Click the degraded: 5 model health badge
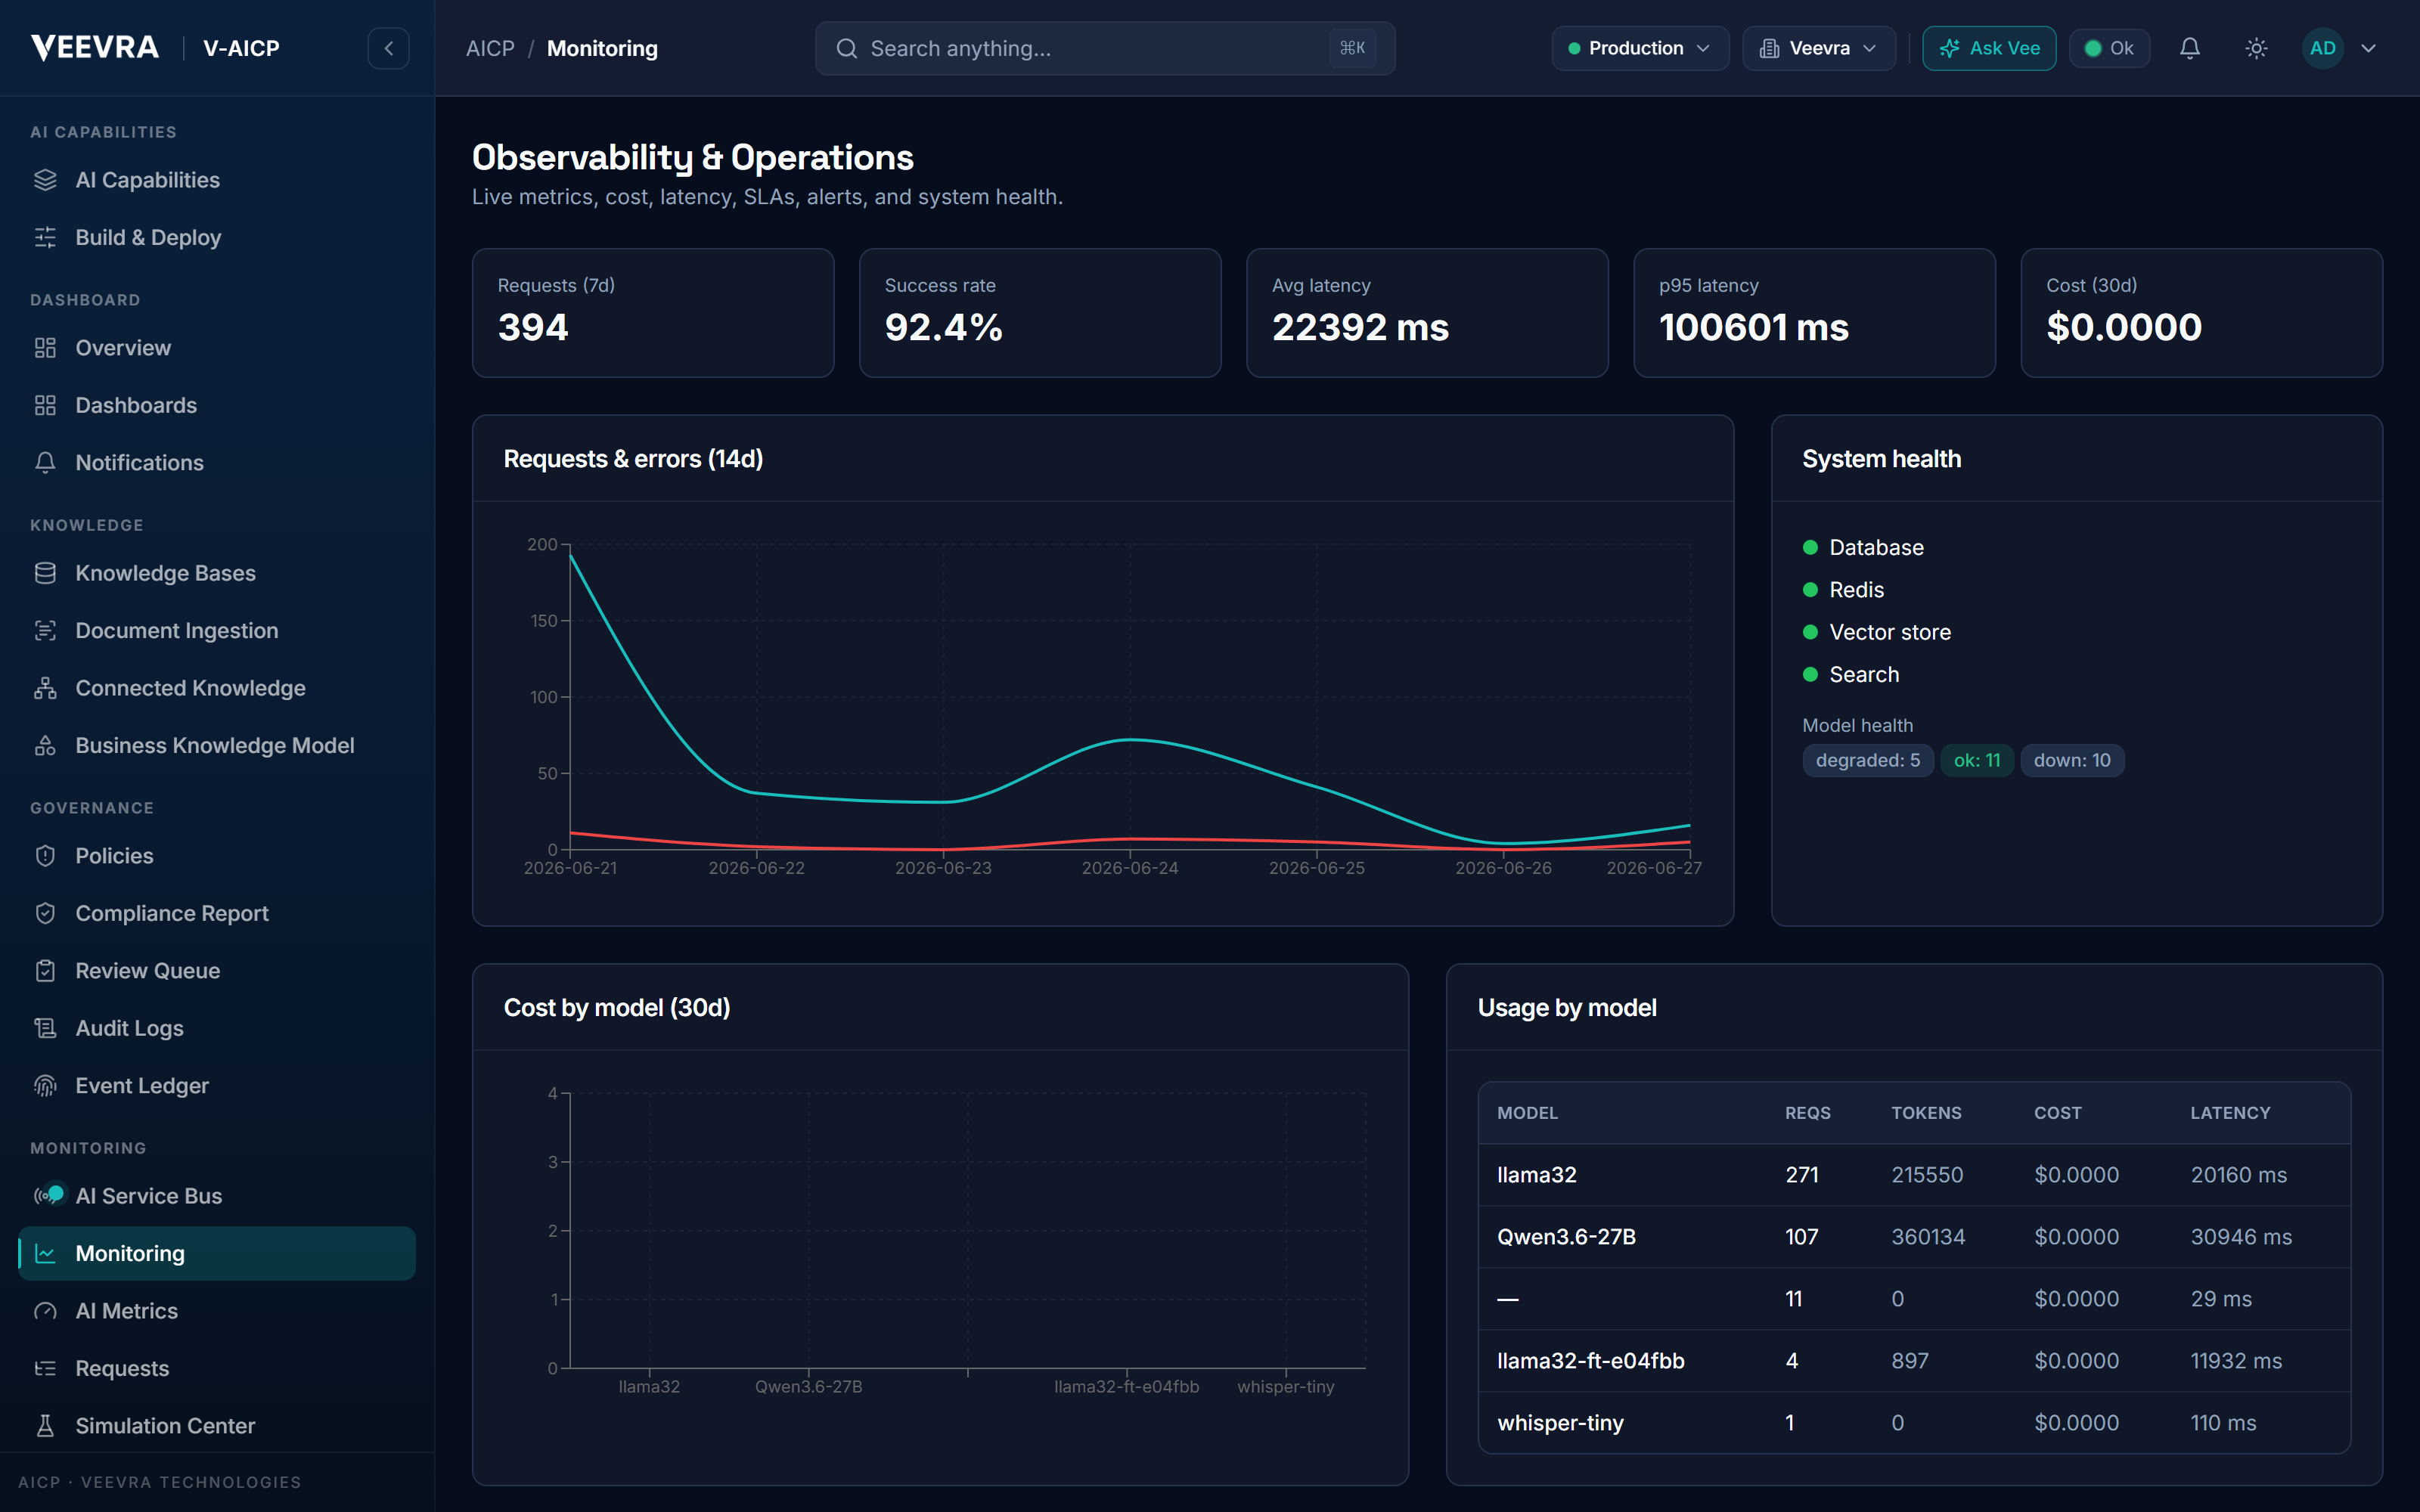 (x=1867, y=760)
